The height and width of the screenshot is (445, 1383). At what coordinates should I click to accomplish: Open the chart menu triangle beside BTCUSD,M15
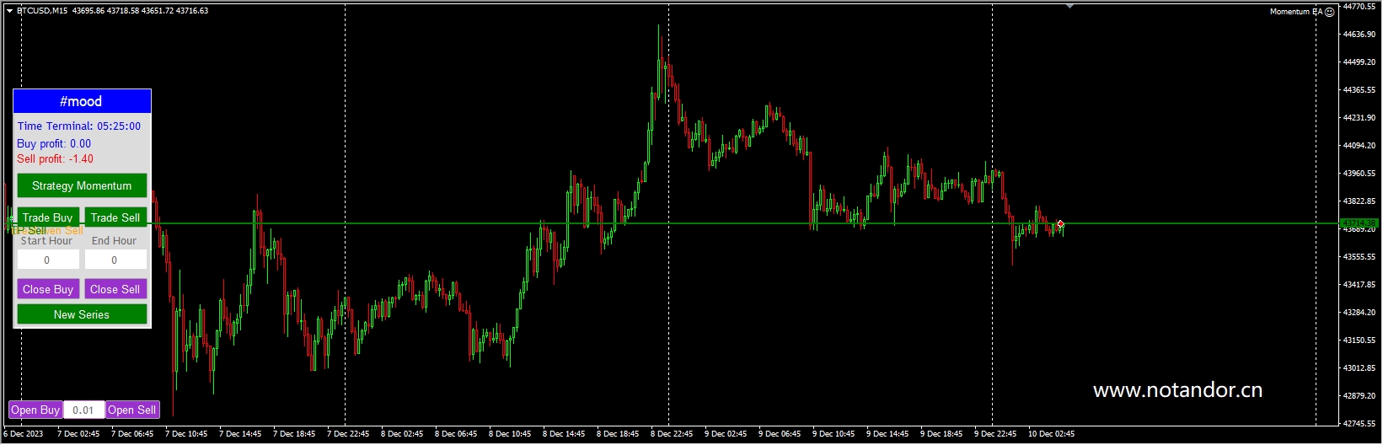pyautogui.click(x=9, y=11)
